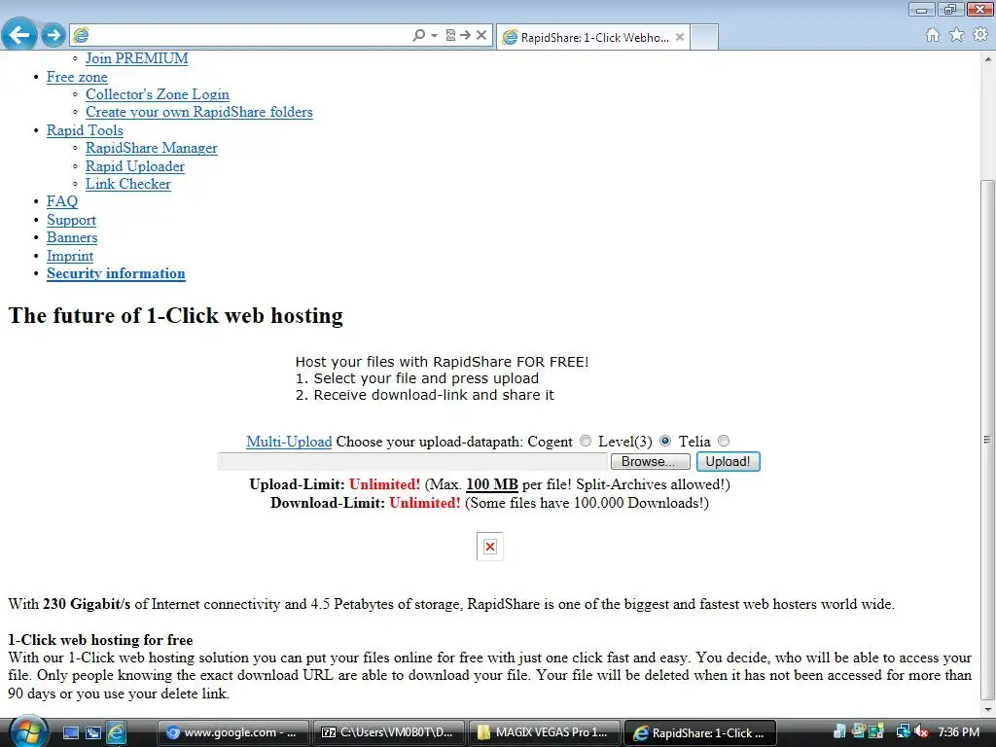Open the Imprint link
The height and width of the screenshot is (747, 996).
(70, 256)
